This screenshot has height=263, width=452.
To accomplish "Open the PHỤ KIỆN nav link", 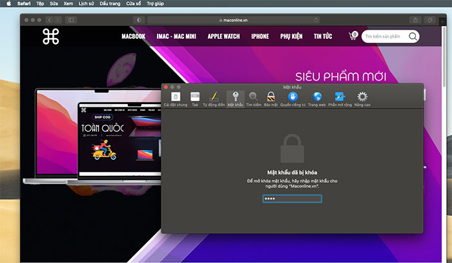I will (x=291, y=36).
